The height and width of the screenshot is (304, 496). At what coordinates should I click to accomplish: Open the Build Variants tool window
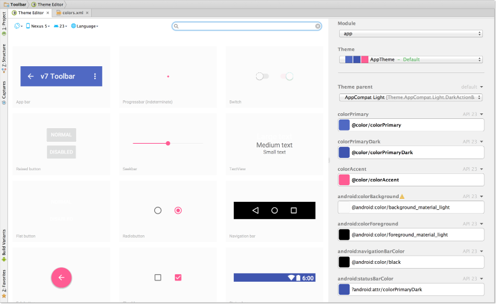point(4,245)
